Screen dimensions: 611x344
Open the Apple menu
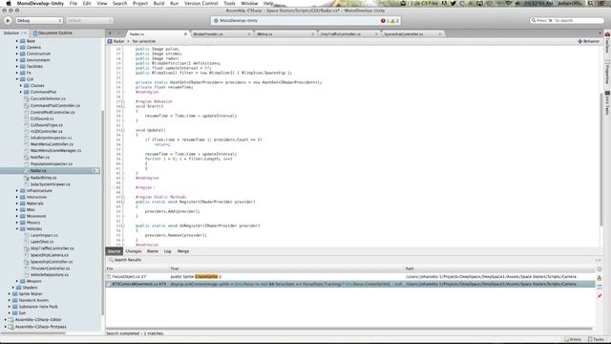9,3
